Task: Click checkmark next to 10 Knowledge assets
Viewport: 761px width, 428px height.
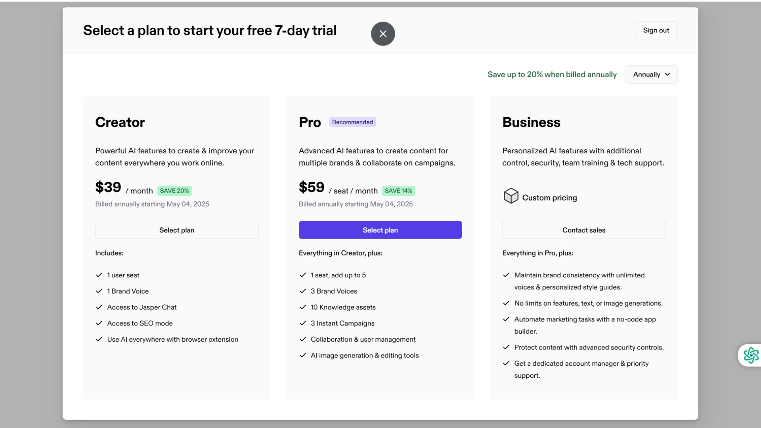Action: pyautogui.click(x=303, y=307)
